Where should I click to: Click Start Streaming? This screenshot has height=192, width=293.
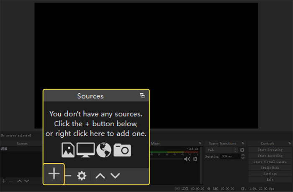[x=270, y=150]
